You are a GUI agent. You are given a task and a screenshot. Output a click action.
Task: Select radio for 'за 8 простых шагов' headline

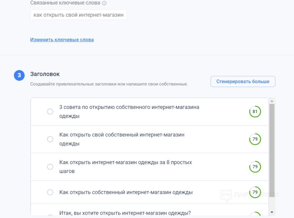(x=50, y=167)
